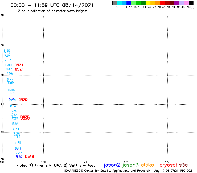
Task: Click the latitude axis label 32
Action: (x=2, y=132)
